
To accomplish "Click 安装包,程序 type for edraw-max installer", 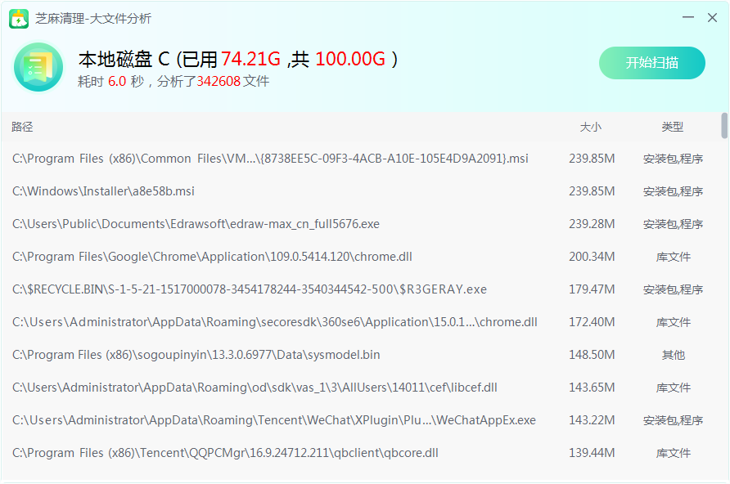I will [x=674, y=225].
